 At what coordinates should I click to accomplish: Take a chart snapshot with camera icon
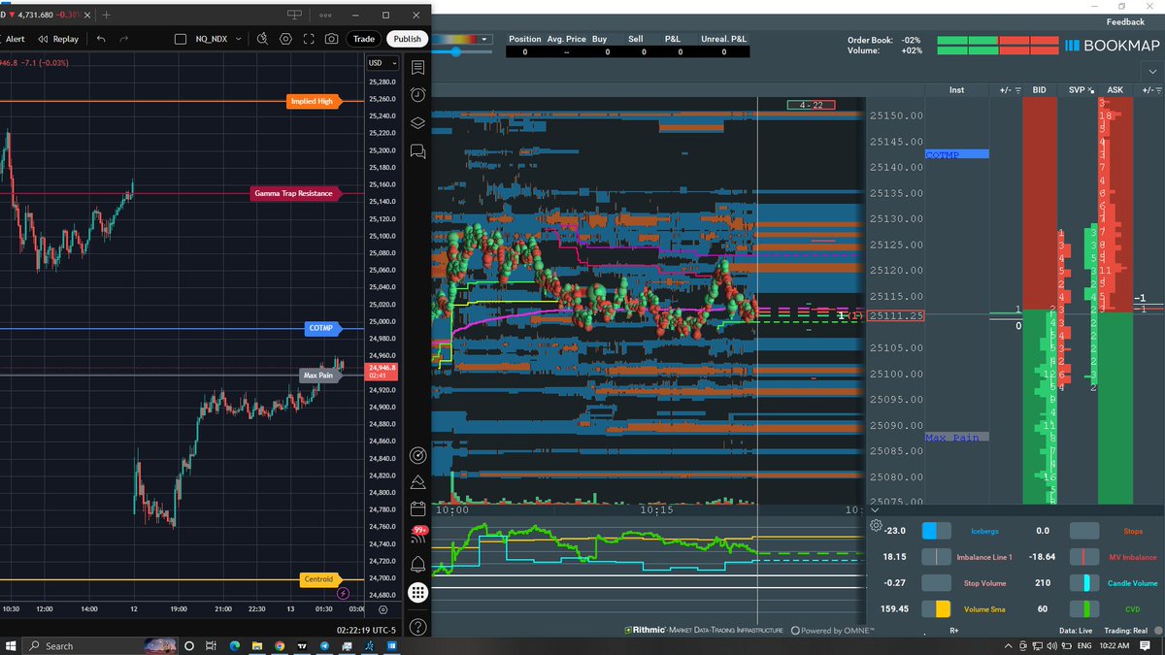tap(332, 39)
